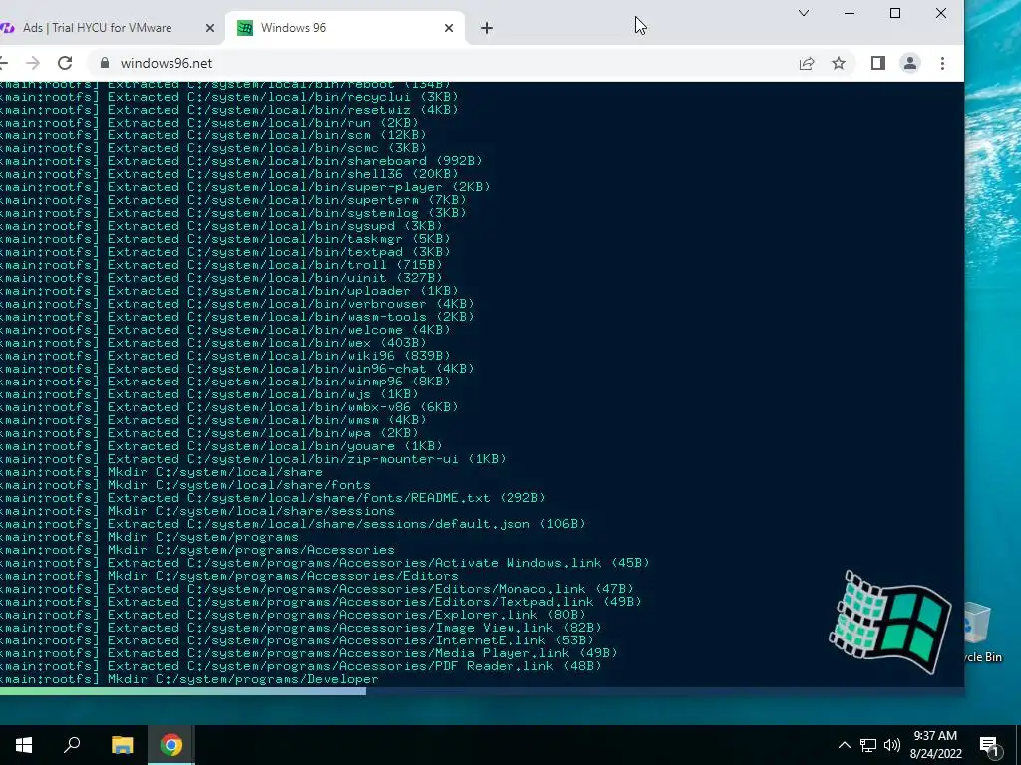Open Chrome's three-dot menu
Image resolution: width=1021 pixels, height=765 pixels.
(942, 63)
